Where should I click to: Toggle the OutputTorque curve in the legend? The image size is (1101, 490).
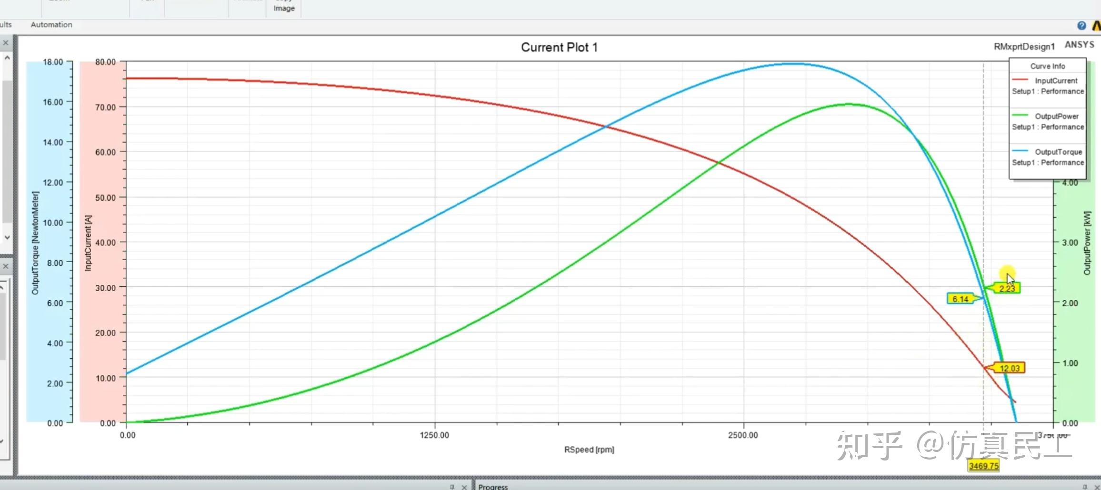point(1058,152)
